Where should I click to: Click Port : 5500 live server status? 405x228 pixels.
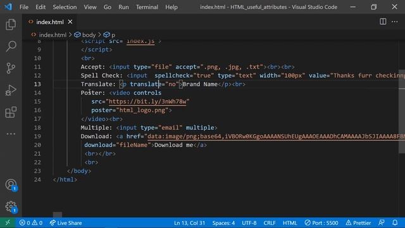(321, 223)
